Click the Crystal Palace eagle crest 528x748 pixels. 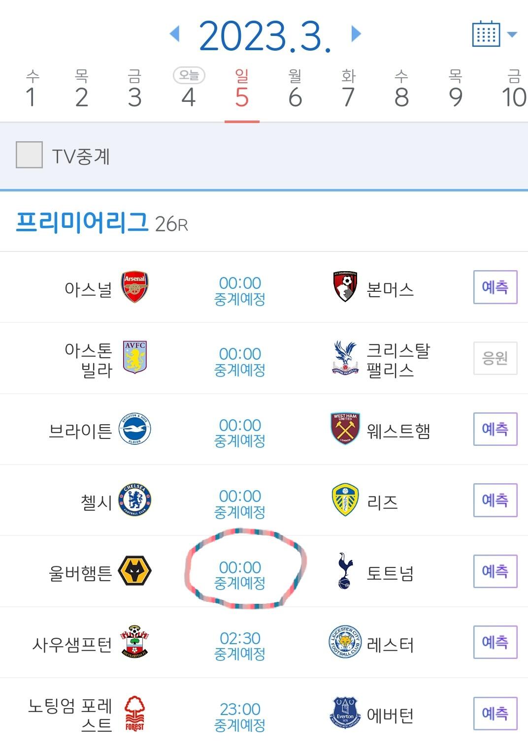pyautogui.click(x=345, y=358)
